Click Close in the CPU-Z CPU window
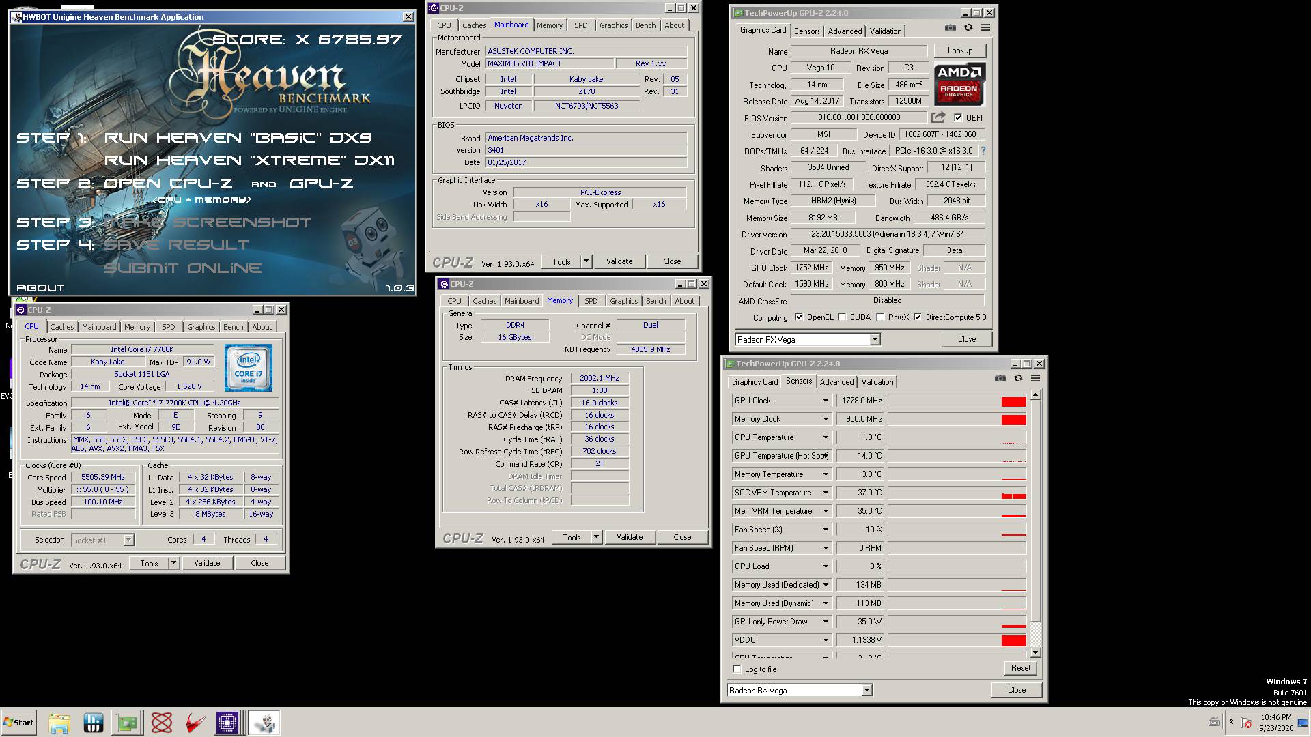This screenshot has height=737, width=1311. (x=259, y=563)
